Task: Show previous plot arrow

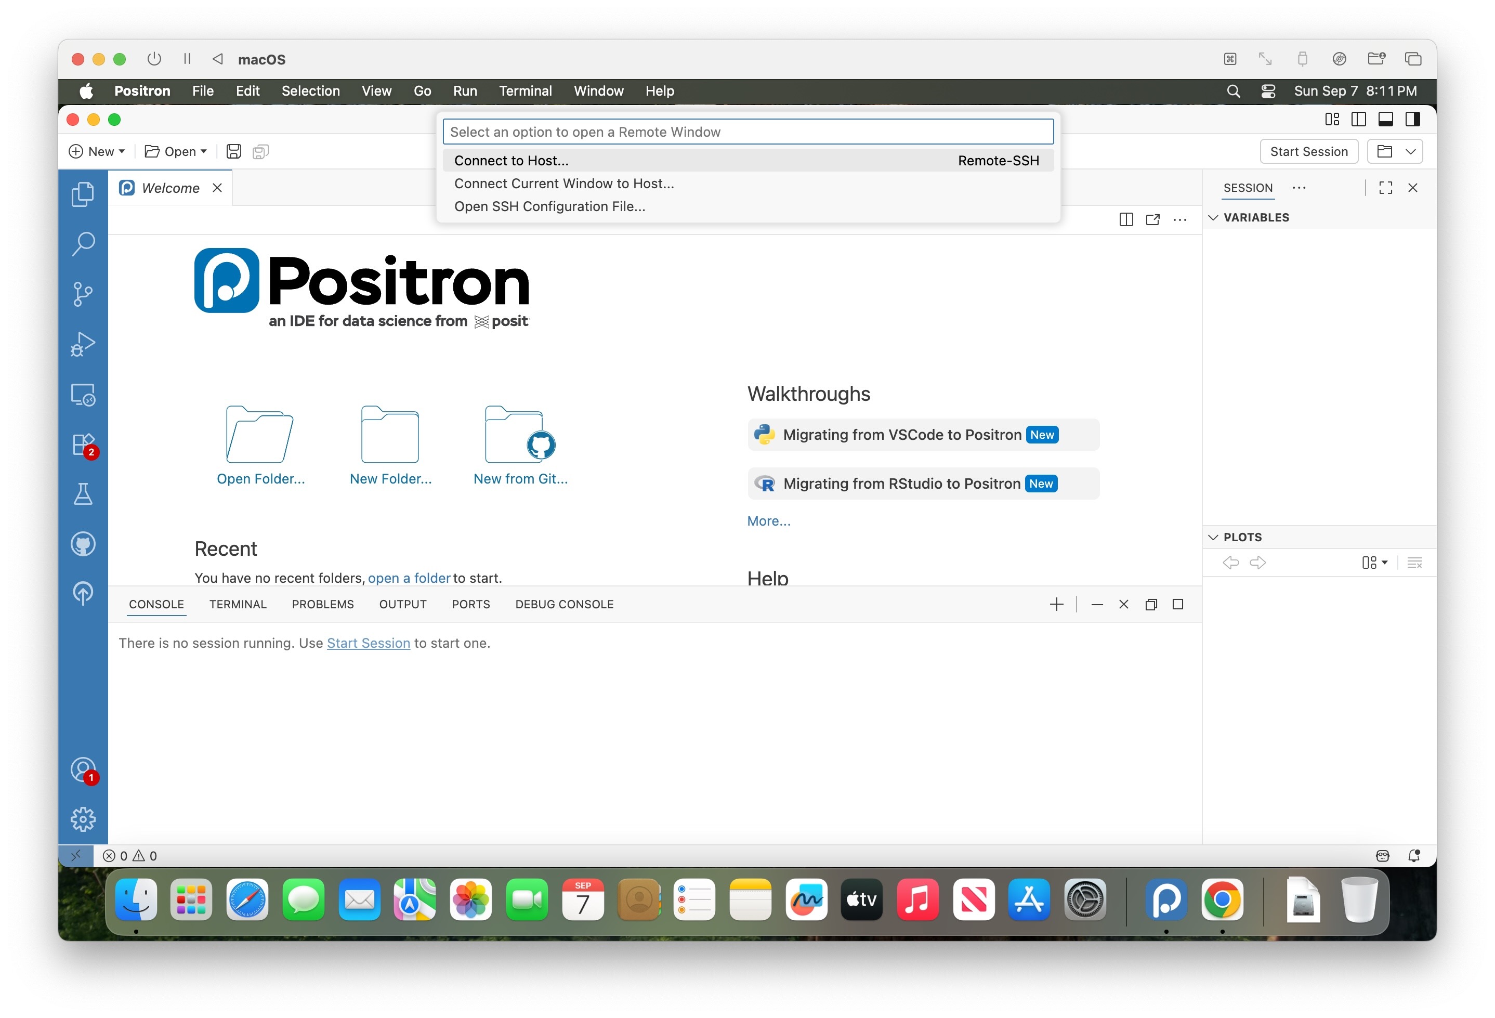Action: tap(1230, 563)
